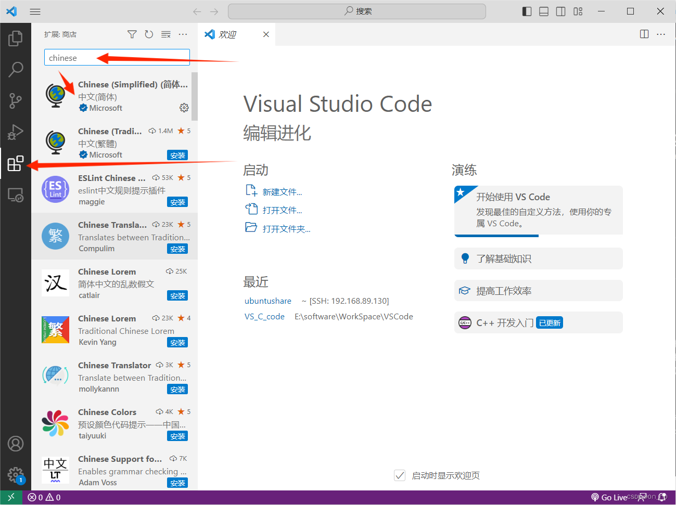Open the Extensions view icon
The height and width of the screenshot is (505, 676).
pos(16,163)
